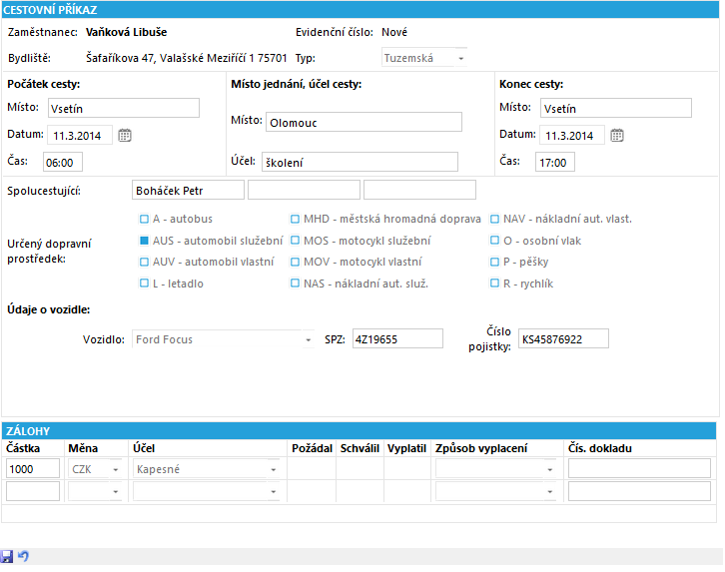Click the Evidenční číslo value Nové
Screen dimensions: 725x572
coord(394,32)
